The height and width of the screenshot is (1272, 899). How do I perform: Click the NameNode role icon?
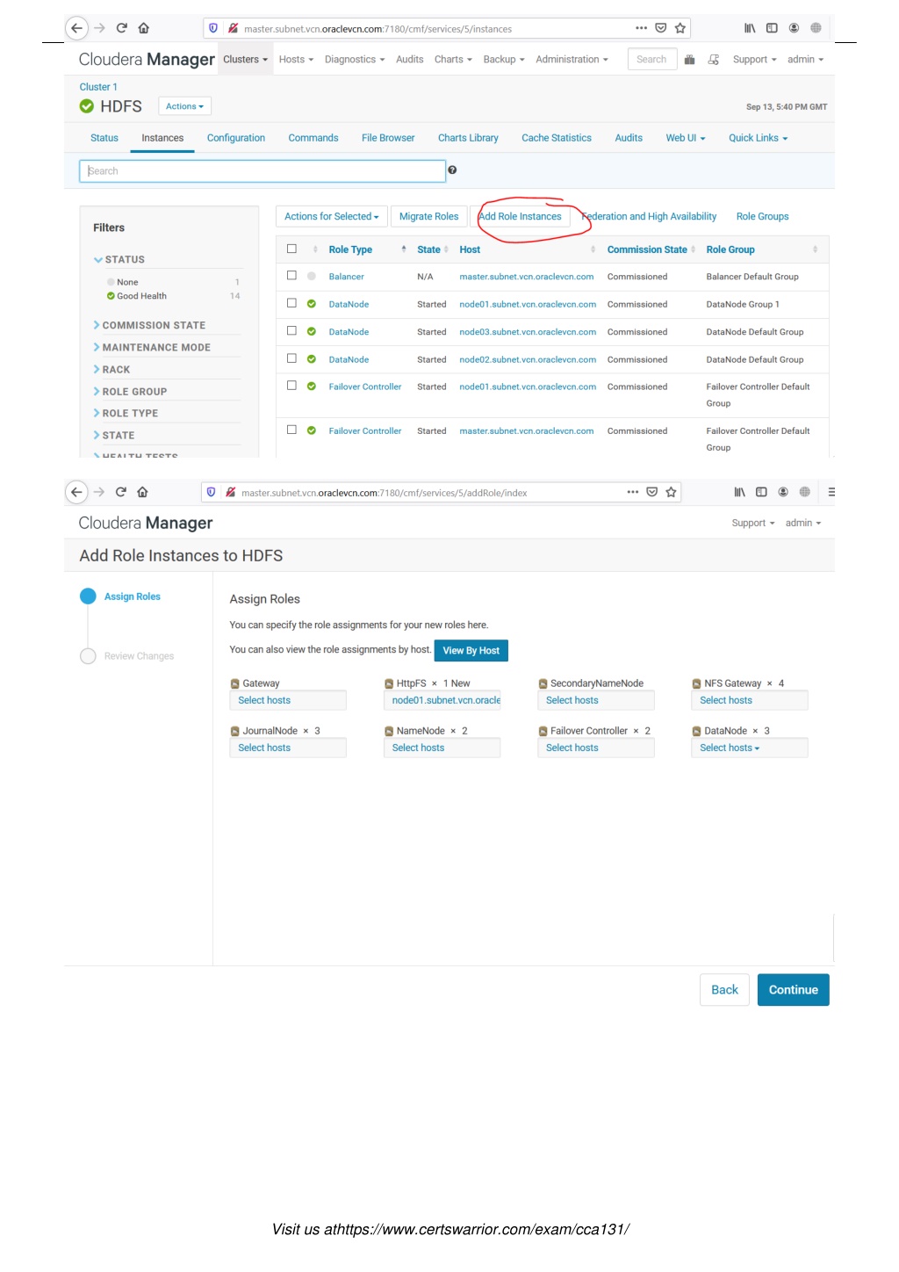coord(389,731)
